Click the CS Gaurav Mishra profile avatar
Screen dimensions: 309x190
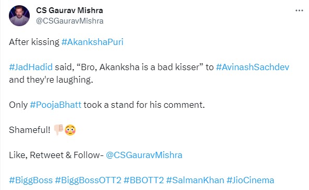[x=19, y=16]
